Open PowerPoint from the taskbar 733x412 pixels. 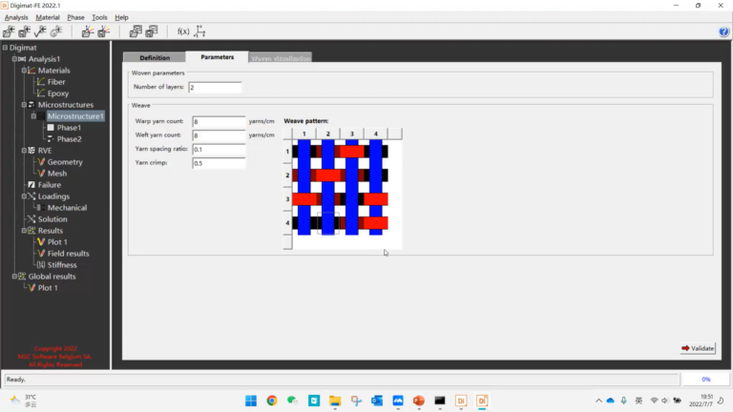419,401
